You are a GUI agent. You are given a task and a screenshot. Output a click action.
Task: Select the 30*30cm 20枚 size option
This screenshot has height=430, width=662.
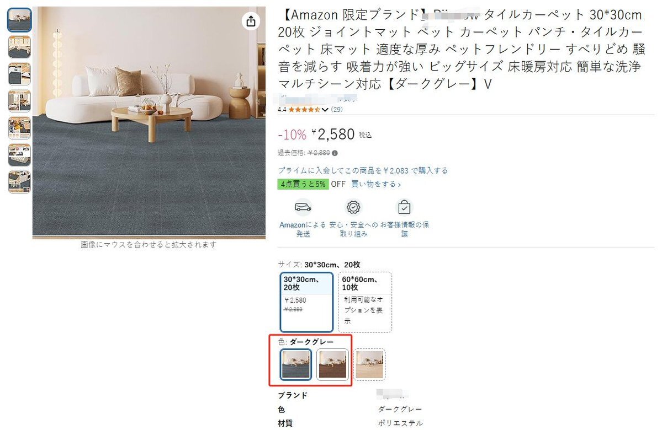[x=306, y=302]
